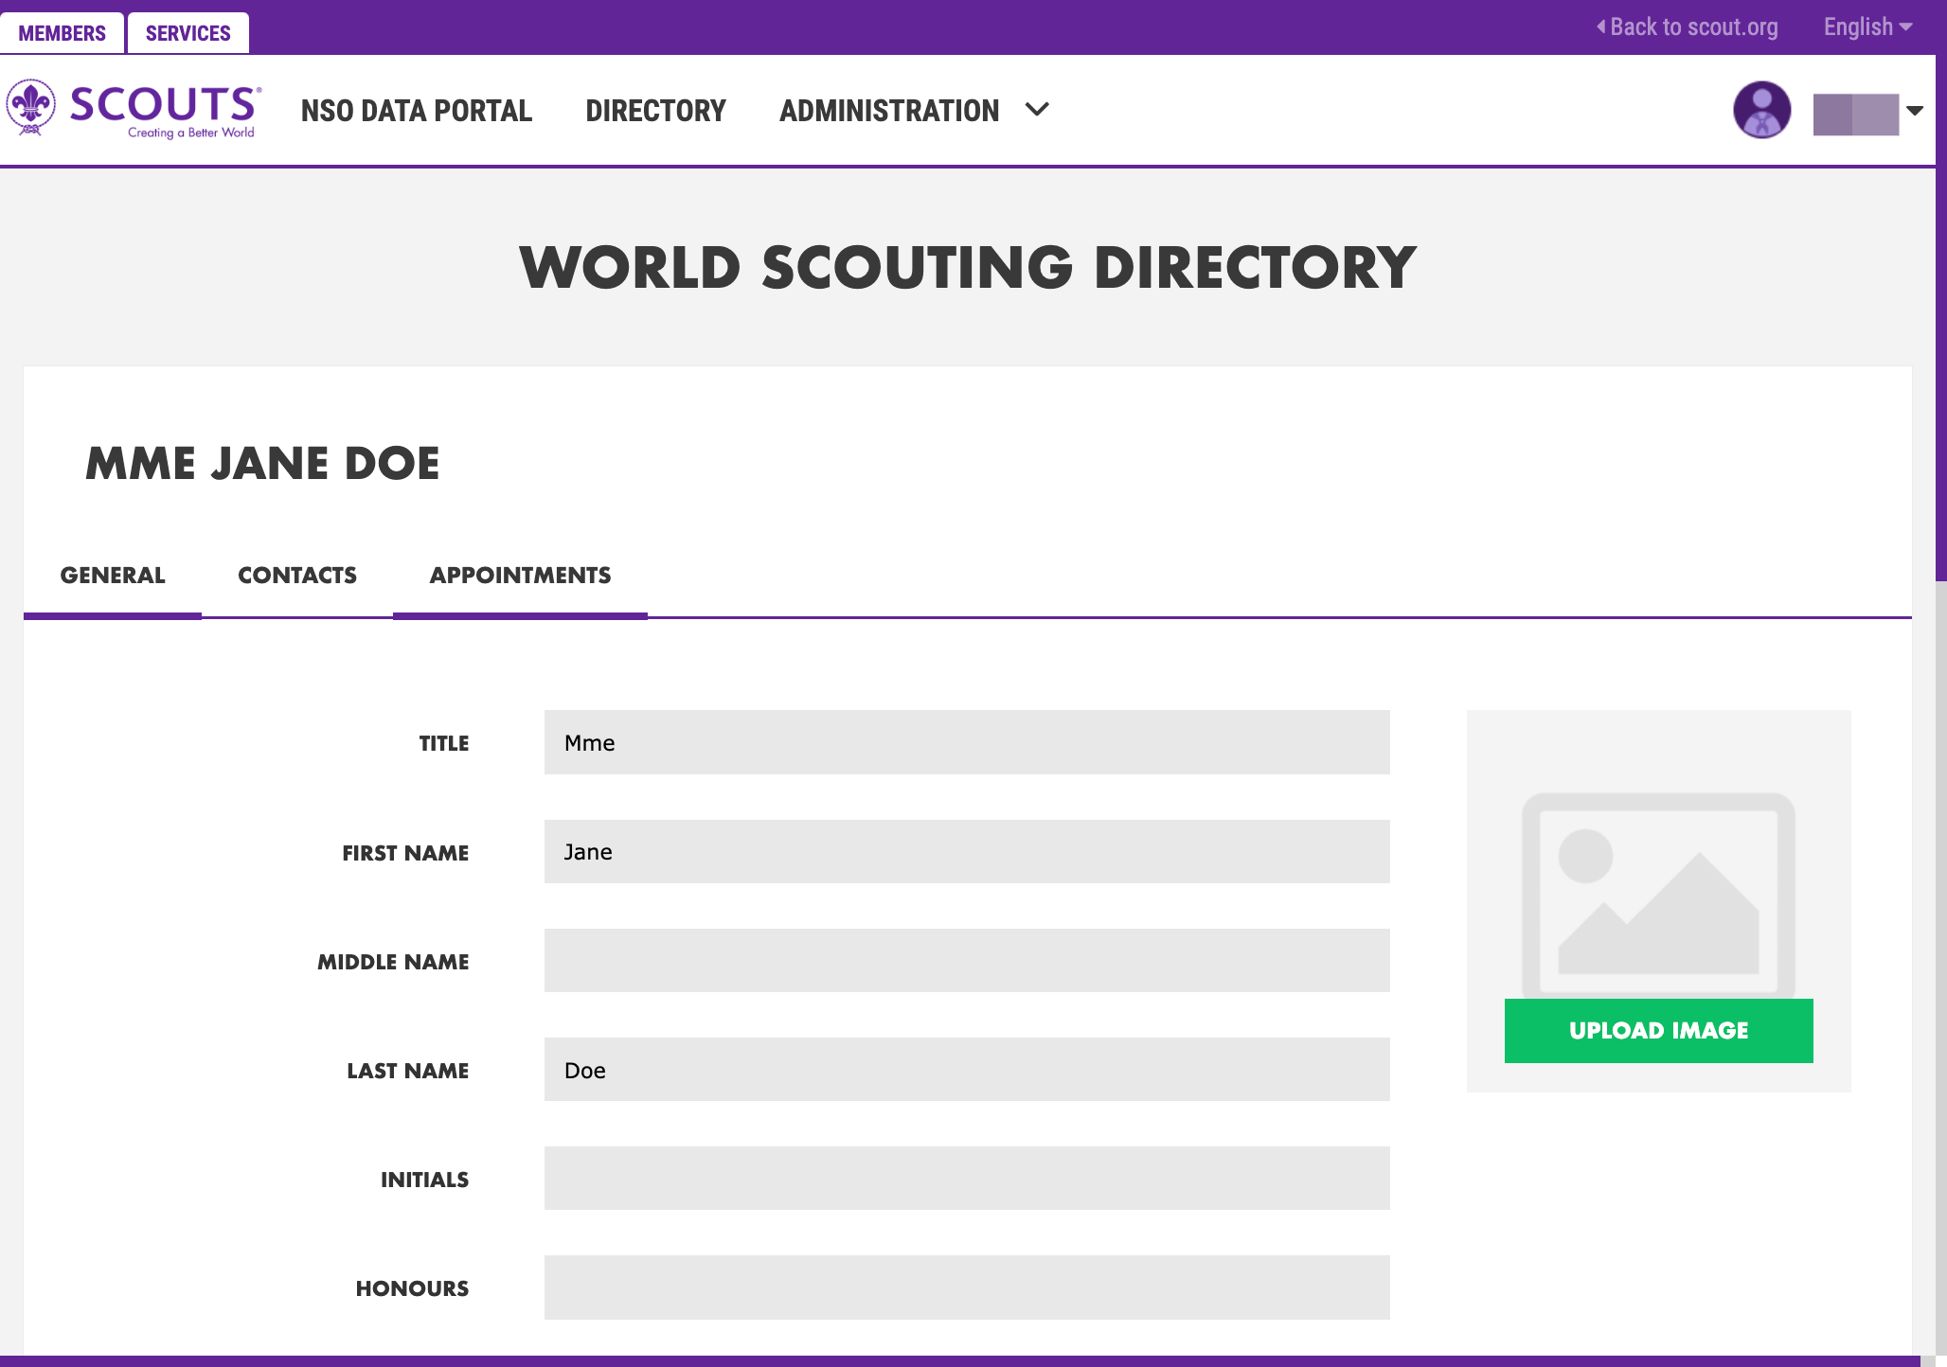Open the English language dropdown
Viewport: 1947px width, 1367px height.
pos(1867,27)
